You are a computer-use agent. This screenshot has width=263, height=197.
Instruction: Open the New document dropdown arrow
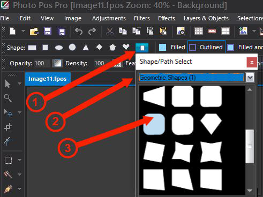pos(23,31)
